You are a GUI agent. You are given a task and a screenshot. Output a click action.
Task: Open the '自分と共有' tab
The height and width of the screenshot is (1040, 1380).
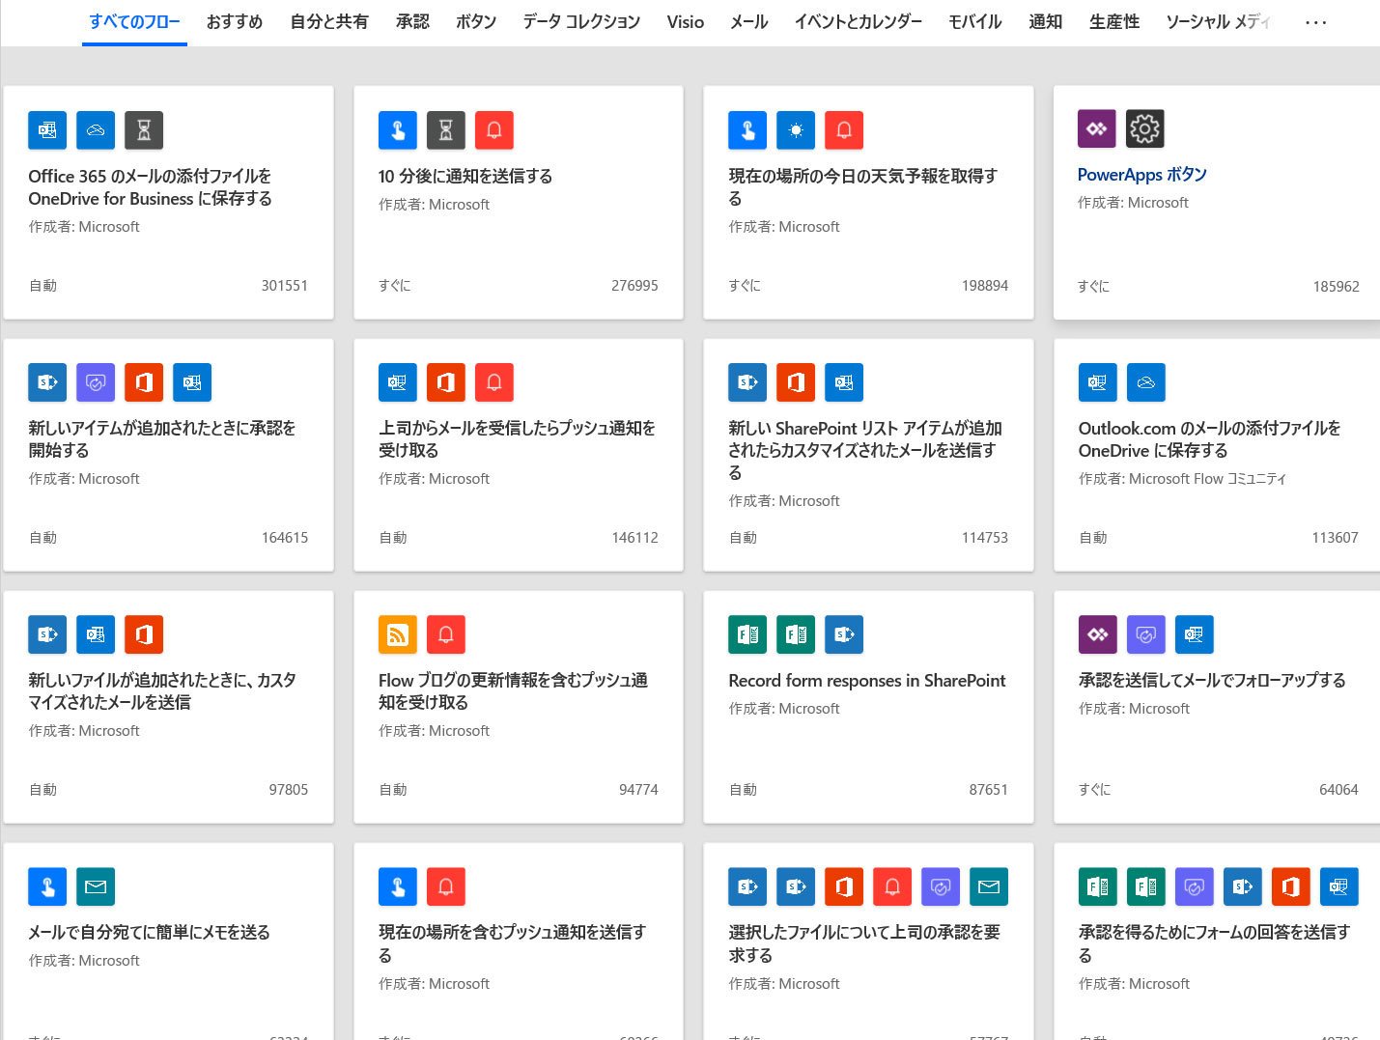pos(329,21)
